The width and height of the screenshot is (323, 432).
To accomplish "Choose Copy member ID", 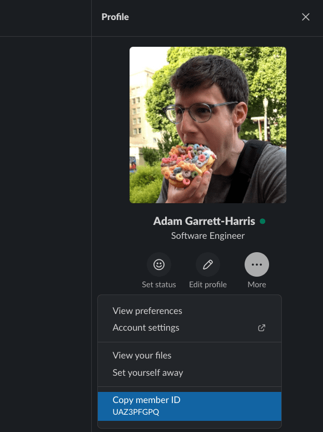I will point(190,406).
